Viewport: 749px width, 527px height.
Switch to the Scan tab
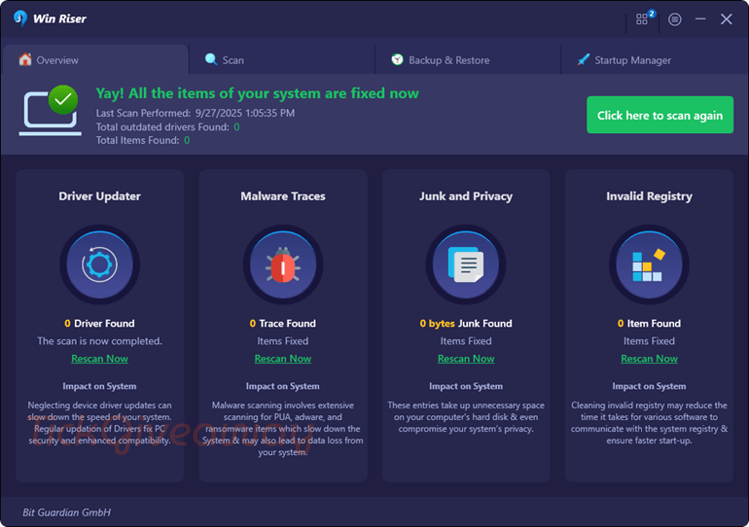point(282,59)
